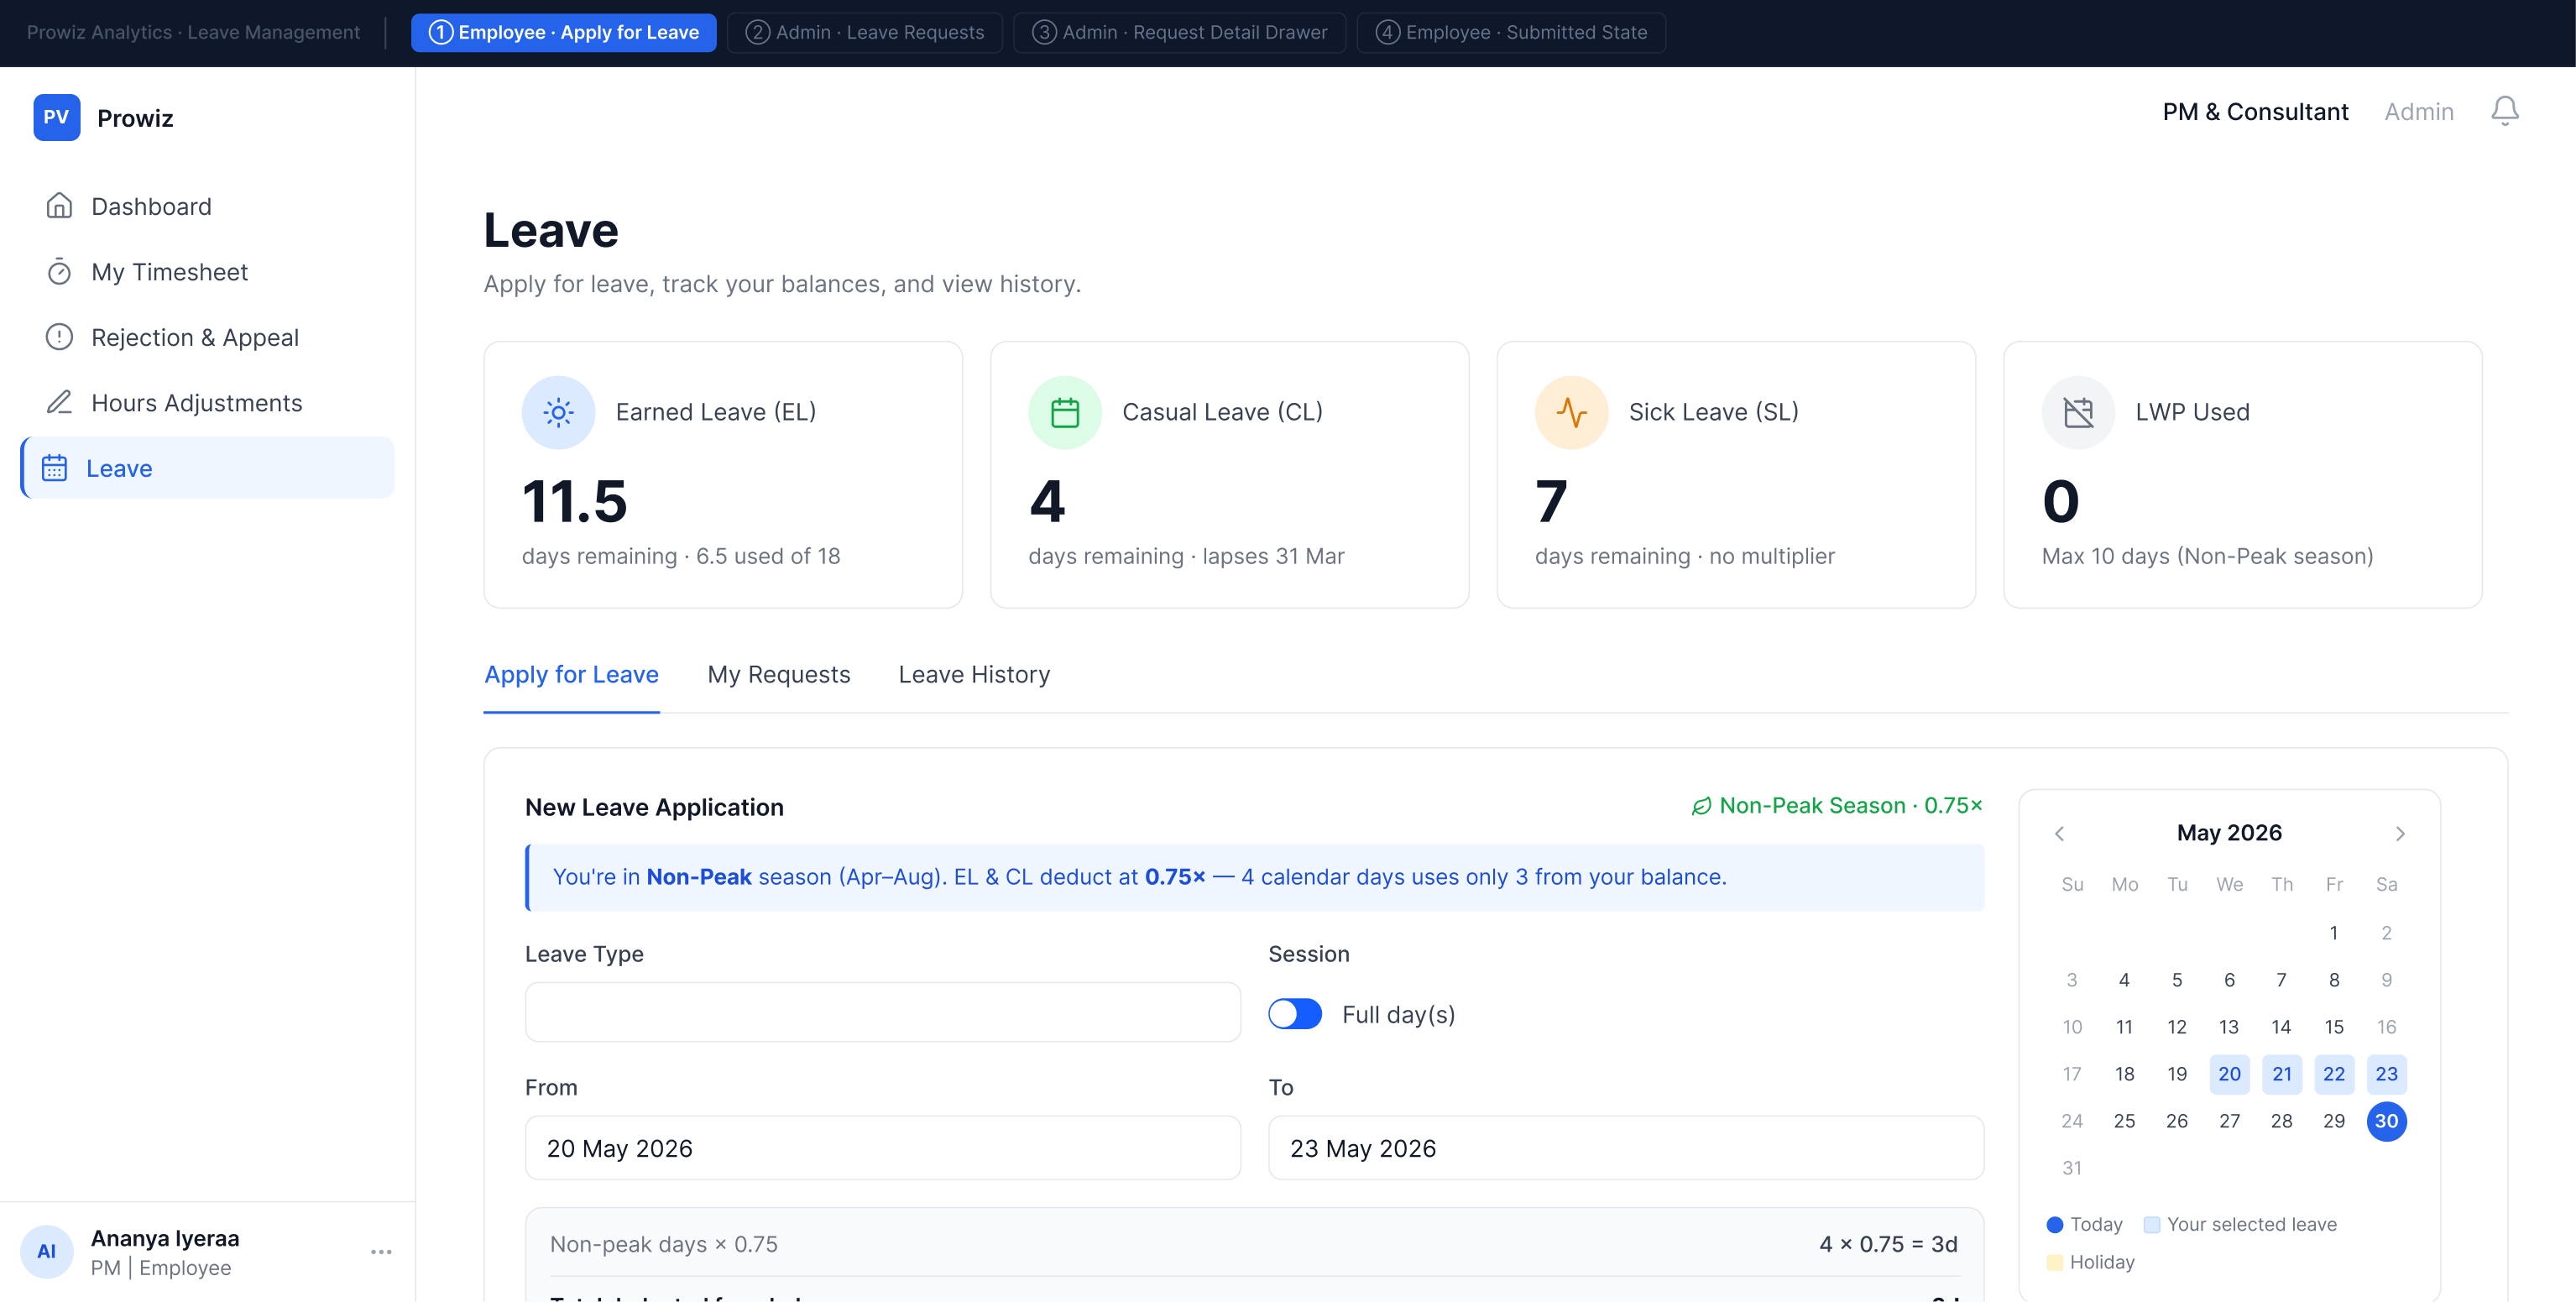Click 'Prowiz Analytics · Leave Management' header text
The width and height of the screenshot is (2576, 1302).
(x=193, y=32)
